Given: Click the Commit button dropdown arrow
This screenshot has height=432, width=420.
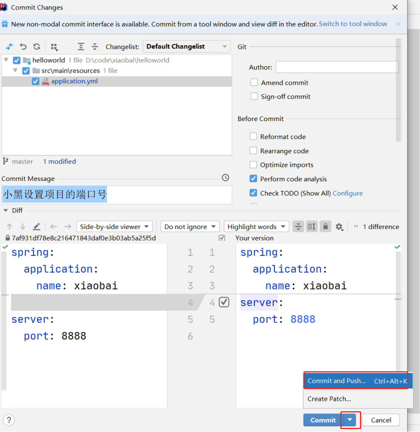Looking at the screenshot, I should [350, 420].
